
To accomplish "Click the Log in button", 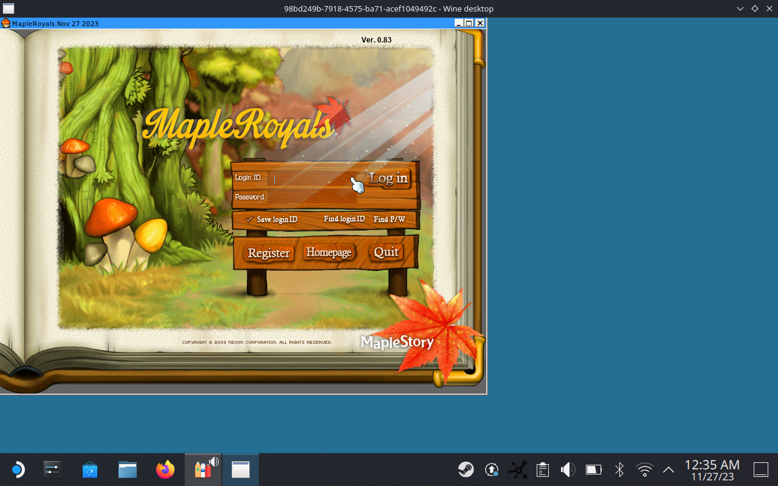I will pos(389,178).
